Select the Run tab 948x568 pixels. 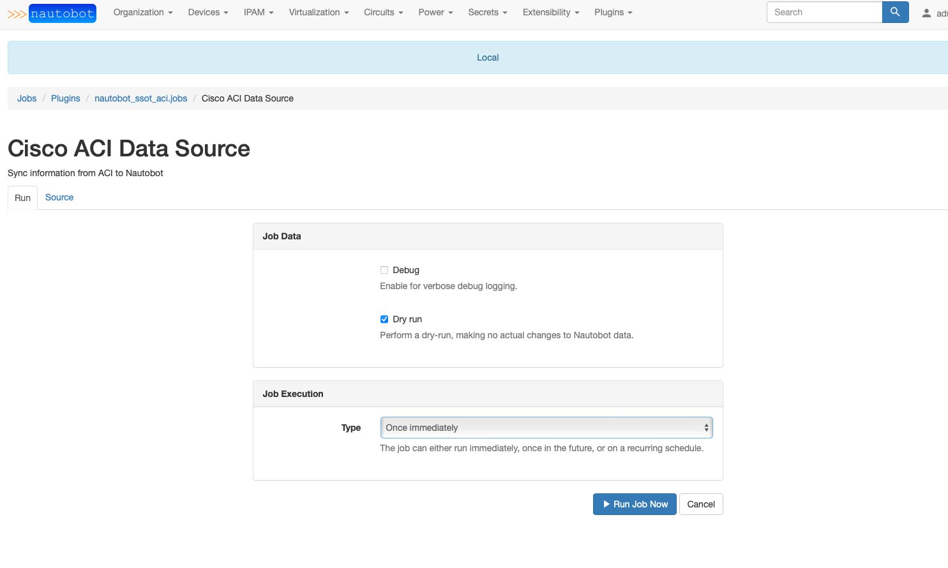tap(22, 198)
